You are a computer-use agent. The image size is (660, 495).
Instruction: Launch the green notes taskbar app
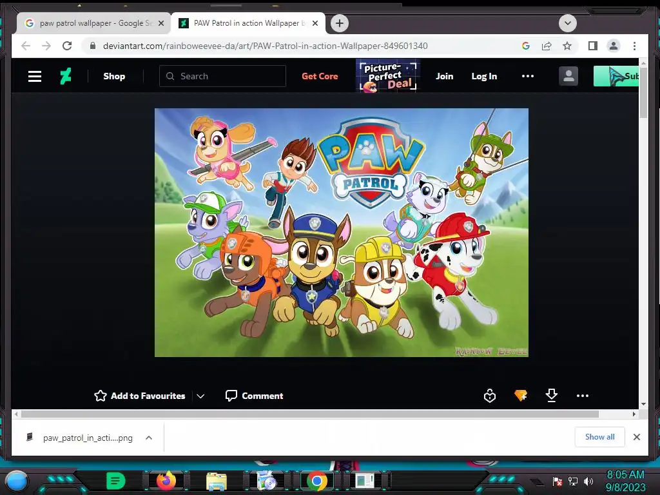coord(115,481)
